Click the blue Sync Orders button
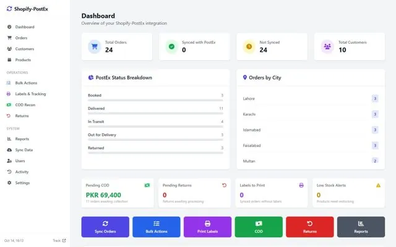 tap(105, 227)
